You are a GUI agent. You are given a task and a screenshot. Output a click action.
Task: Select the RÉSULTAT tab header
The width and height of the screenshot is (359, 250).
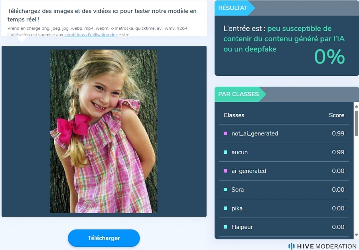tap(233, 8)
